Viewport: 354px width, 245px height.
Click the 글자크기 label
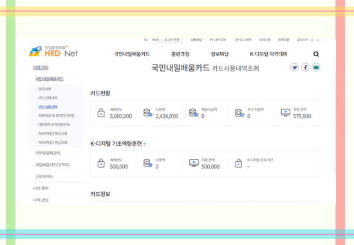[303, 40]
